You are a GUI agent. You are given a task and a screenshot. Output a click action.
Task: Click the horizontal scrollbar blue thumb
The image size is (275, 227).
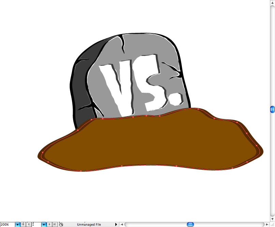pyautogui.click(x=190, y=224)
